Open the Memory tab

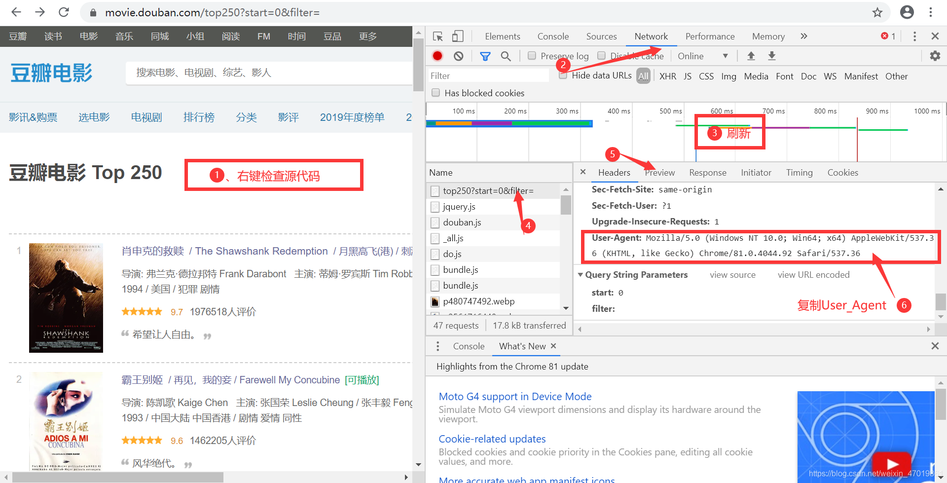(x=768, y=37)
